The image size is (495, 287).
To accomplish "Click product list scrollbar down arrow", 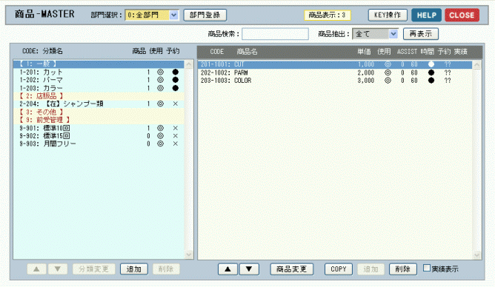I will click(x=476, y=254).
